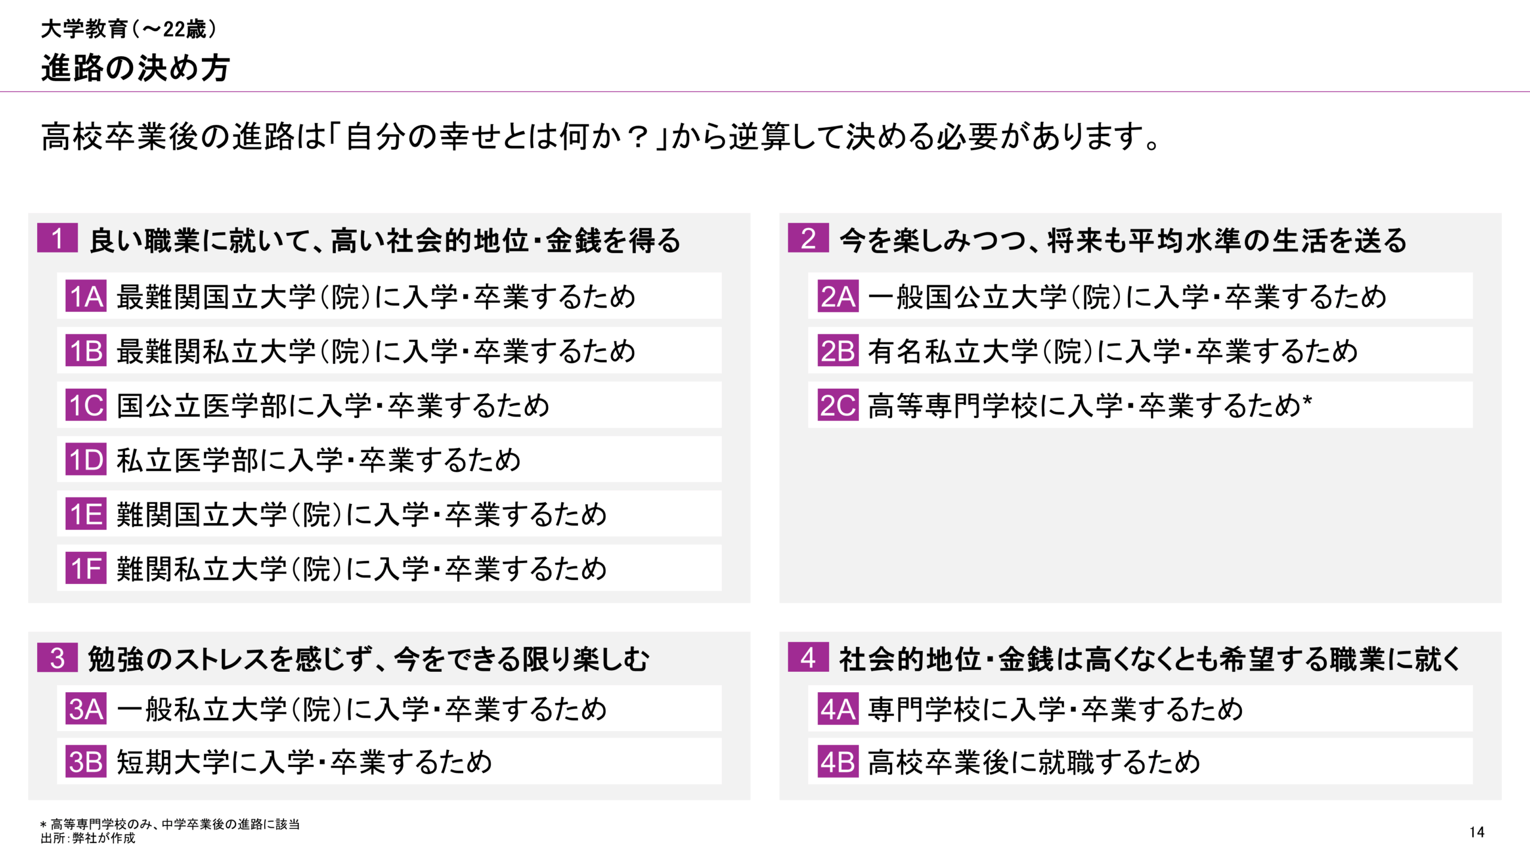
Task: Select the 高校卒業後に就職するため row
Action: tap(1140, 761)
